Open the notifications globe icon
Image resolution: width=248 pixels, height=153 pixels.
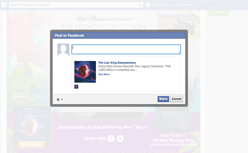point(216,5)
